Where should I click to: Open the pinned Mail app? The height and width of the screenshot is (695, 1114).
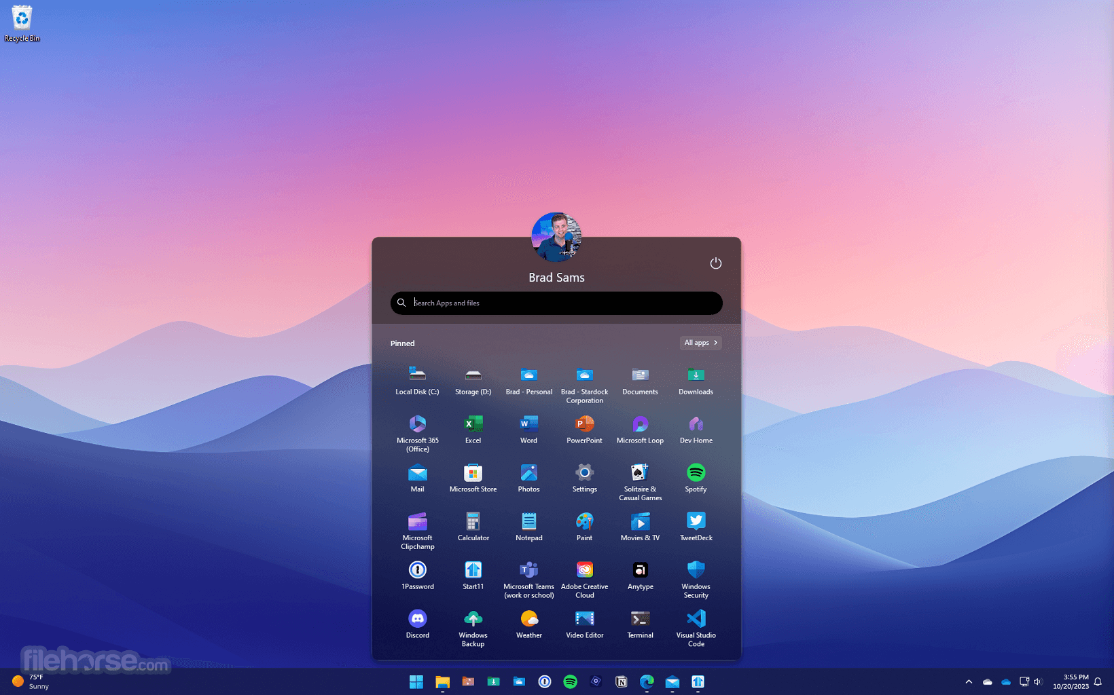tap(417, 478)
